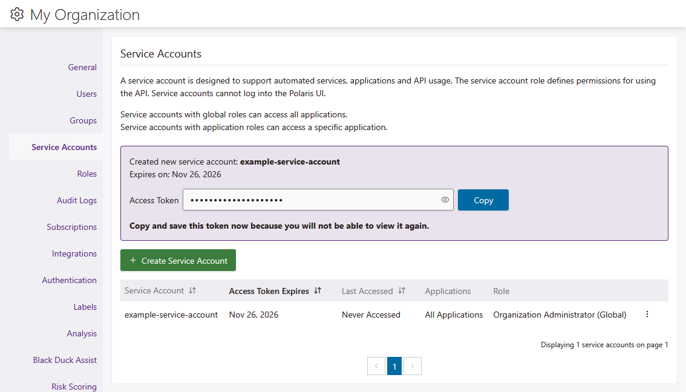This screenshot has width=686, height=392.
Task: Expand the Access Token Expires sort control
Action: pos(317,290)
